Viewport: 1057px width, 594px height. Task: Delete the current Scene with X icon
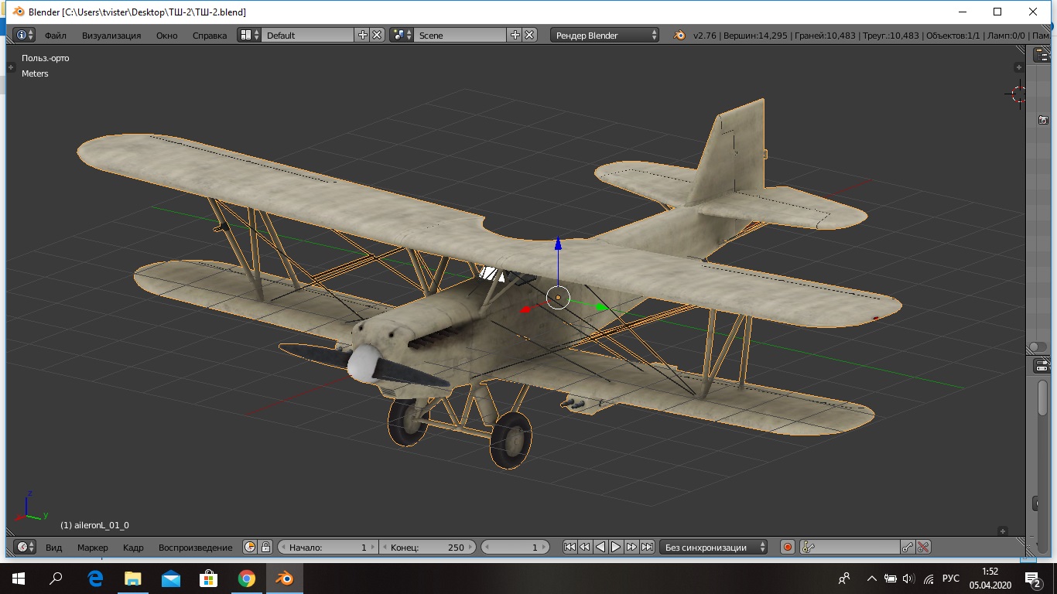click(x=529, y=35)
